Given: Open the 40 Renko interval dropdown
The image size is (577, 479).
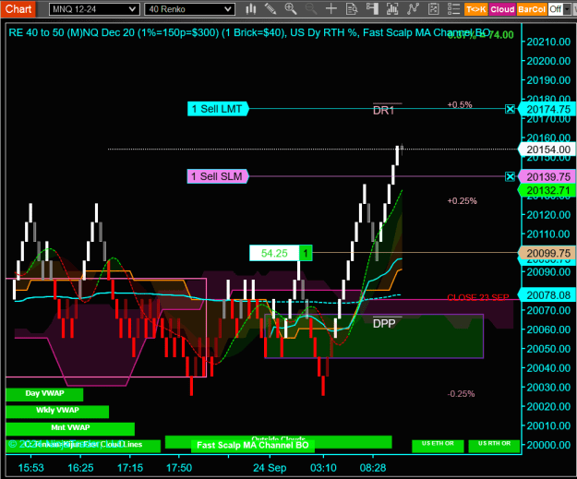Looking at the screenshot, I should point(190,9).
